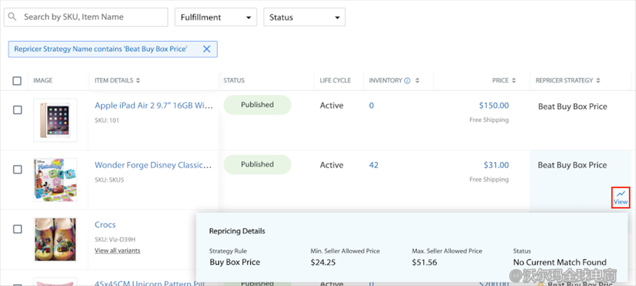The image size is (636, 286).
Task: Open the Fulfillment dropdown
Action: click(x=215, y=17)
